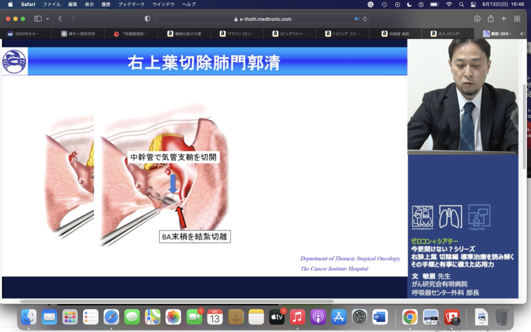The width and height of the screenshot is (531, 332).
Task: Click the speaker video thumbnail
Action: click(x=463, y=96)
